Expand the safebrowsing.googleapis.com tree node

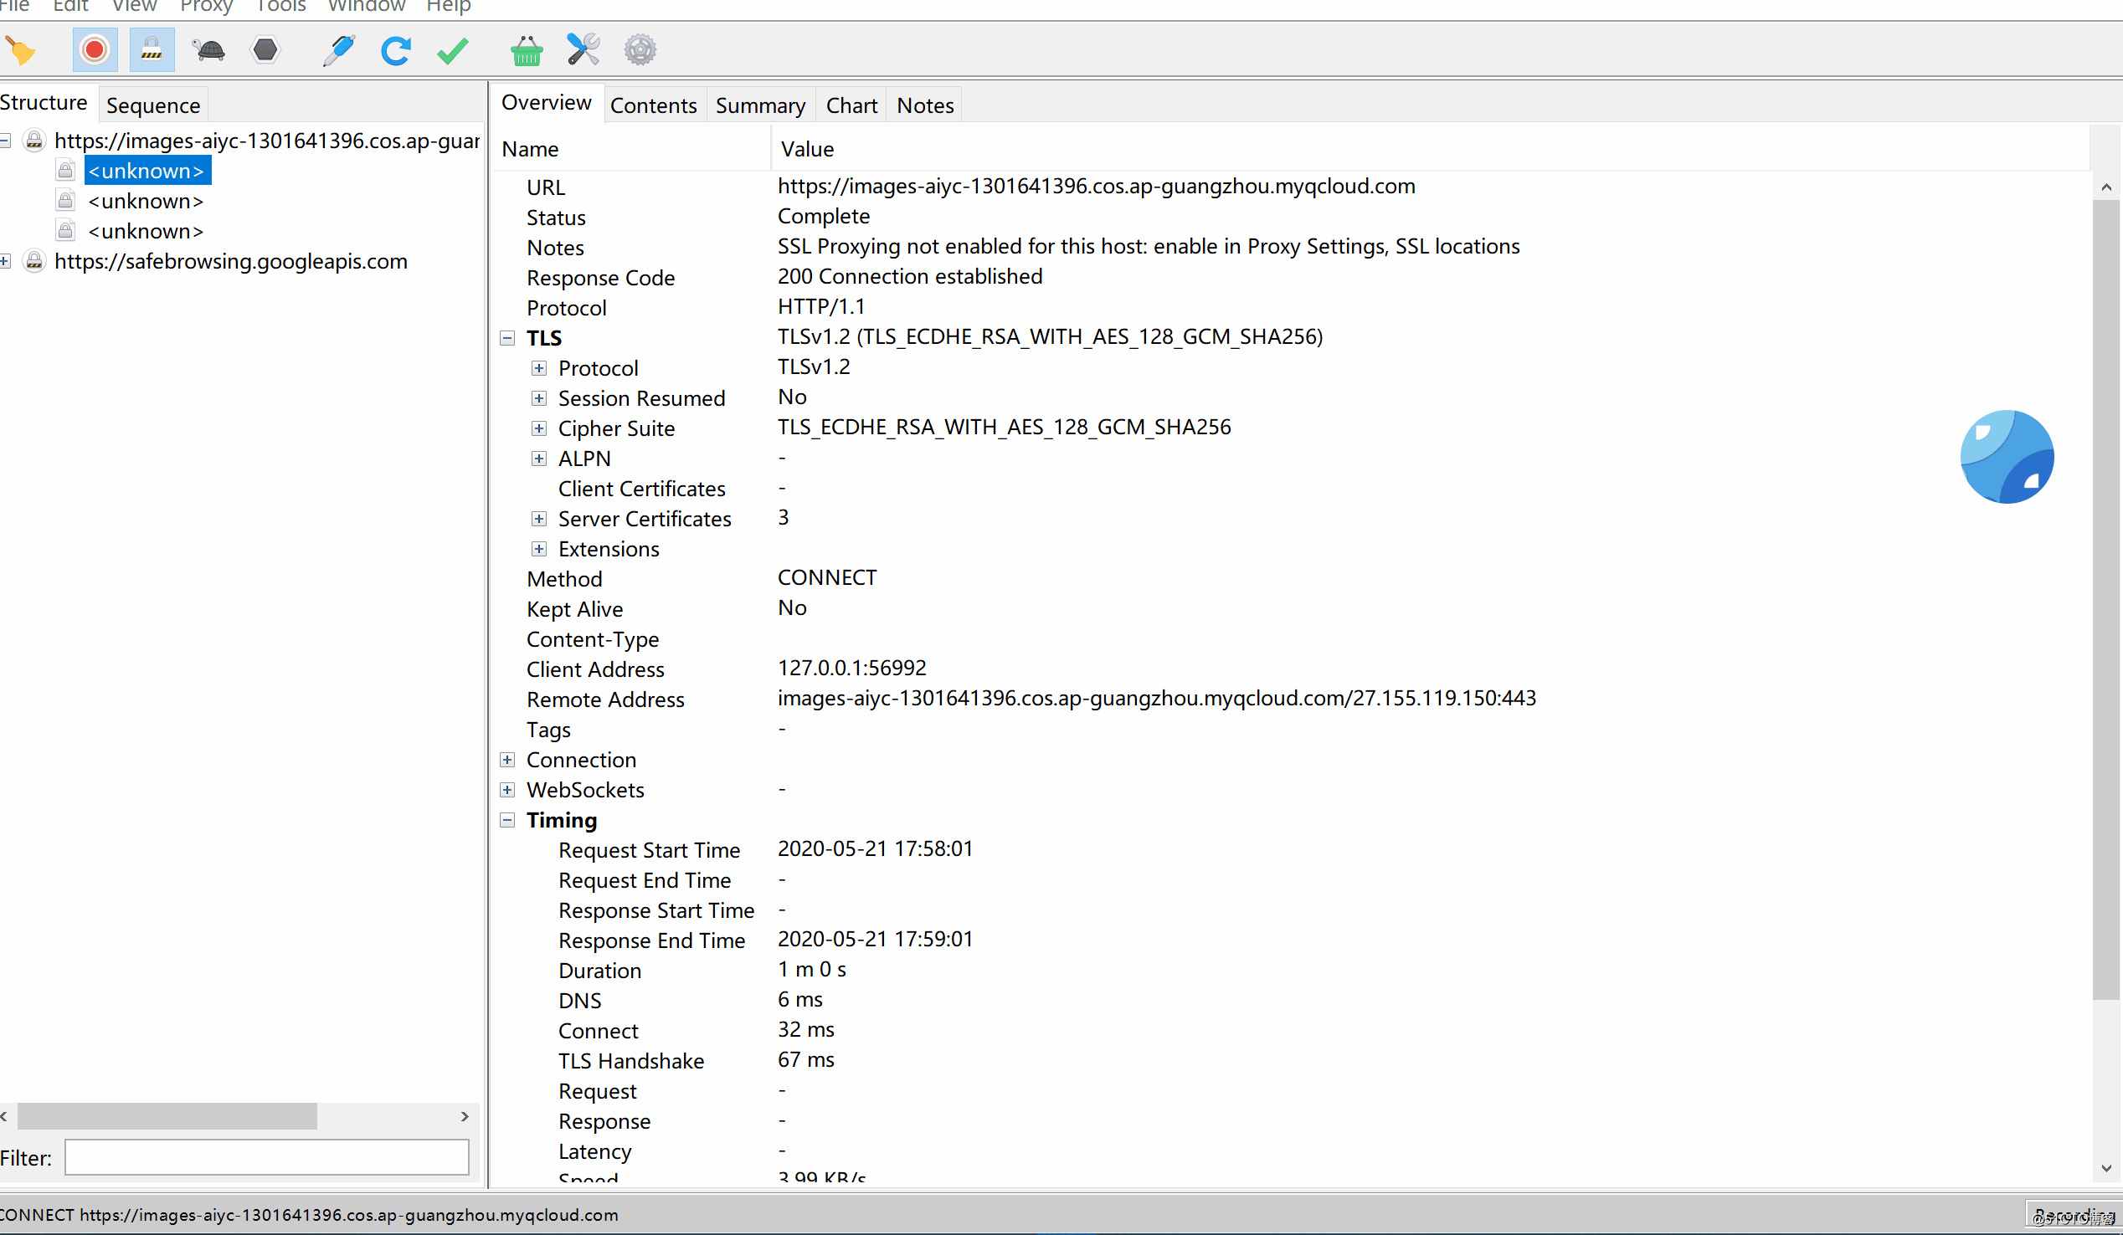[x=5, y=261]
